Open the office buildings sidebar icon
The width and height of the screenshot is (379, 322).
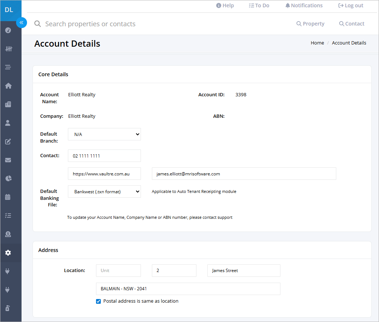[x=8, y=104]
